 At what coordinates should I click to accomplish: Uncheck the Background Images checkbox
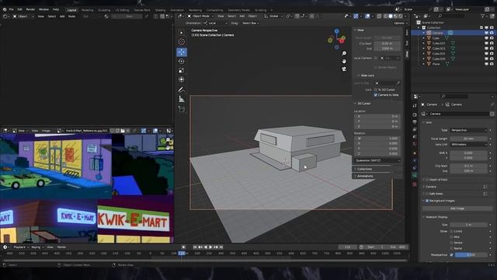[x=427, y=201]
